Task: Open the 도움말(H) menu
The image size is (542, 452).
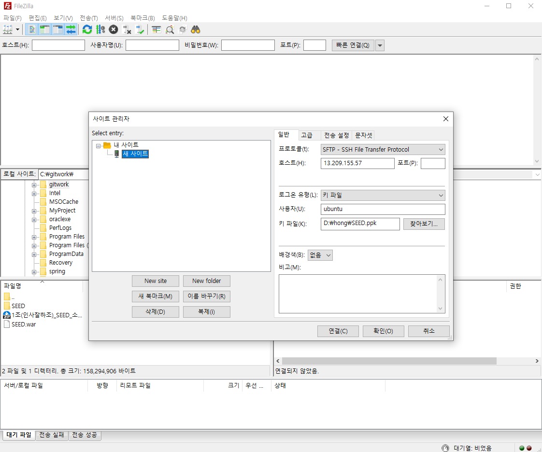Action: (174, 18)
